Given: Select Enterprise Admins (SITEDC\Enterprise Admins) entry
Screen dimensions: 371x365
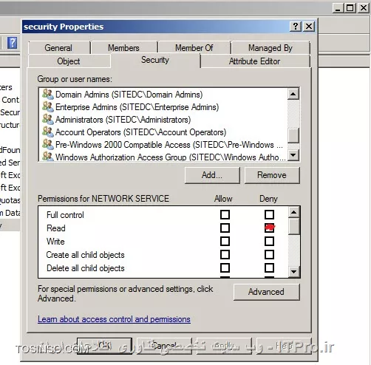Looking at the screenshot, I should point(131,107).
